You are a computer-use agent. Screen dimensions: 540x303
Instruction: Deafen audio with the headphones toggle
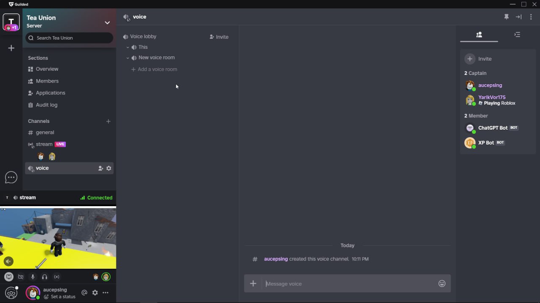[x=44, y=276]
